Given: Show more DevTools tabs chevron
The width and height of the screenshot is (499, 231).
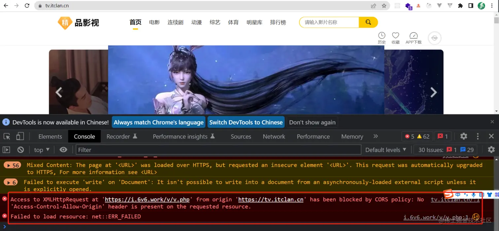Looking at the screenshot, I should coord(375,136).
